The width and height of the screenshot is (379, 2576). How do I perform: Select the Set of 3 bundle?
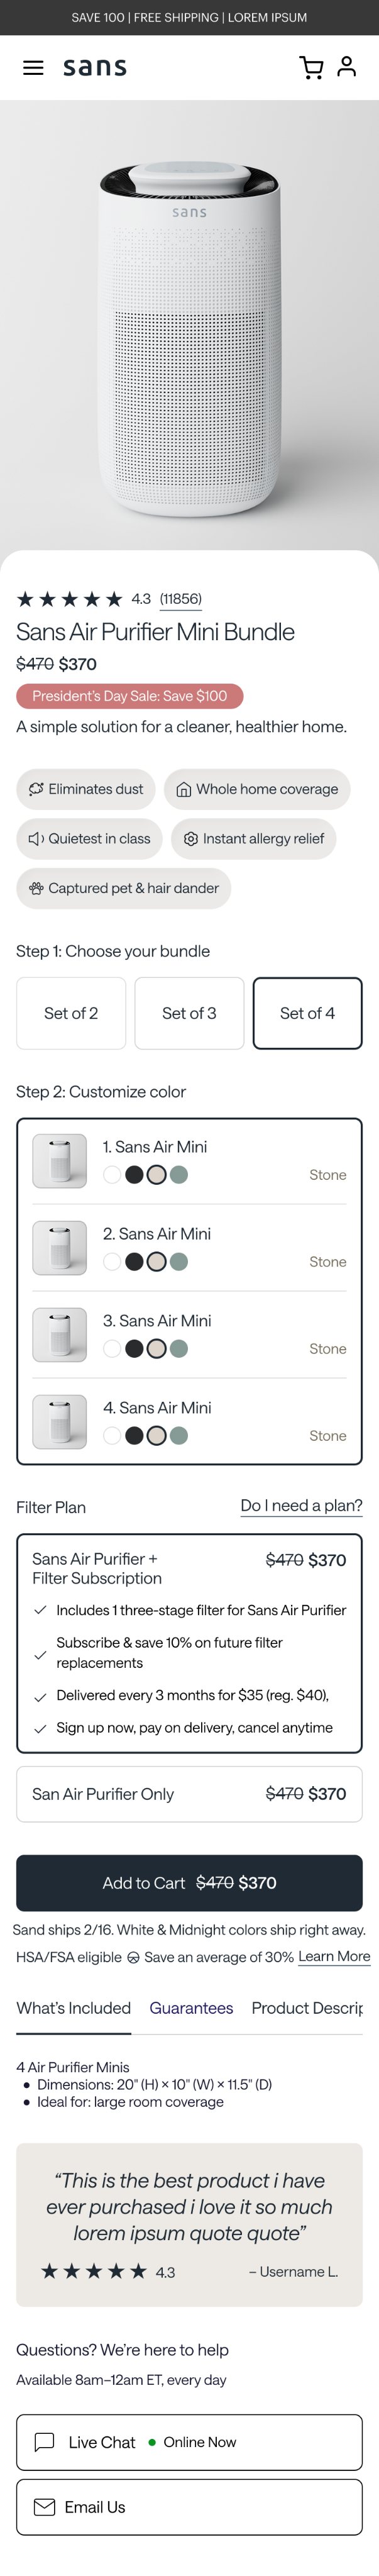point(189,1013)
